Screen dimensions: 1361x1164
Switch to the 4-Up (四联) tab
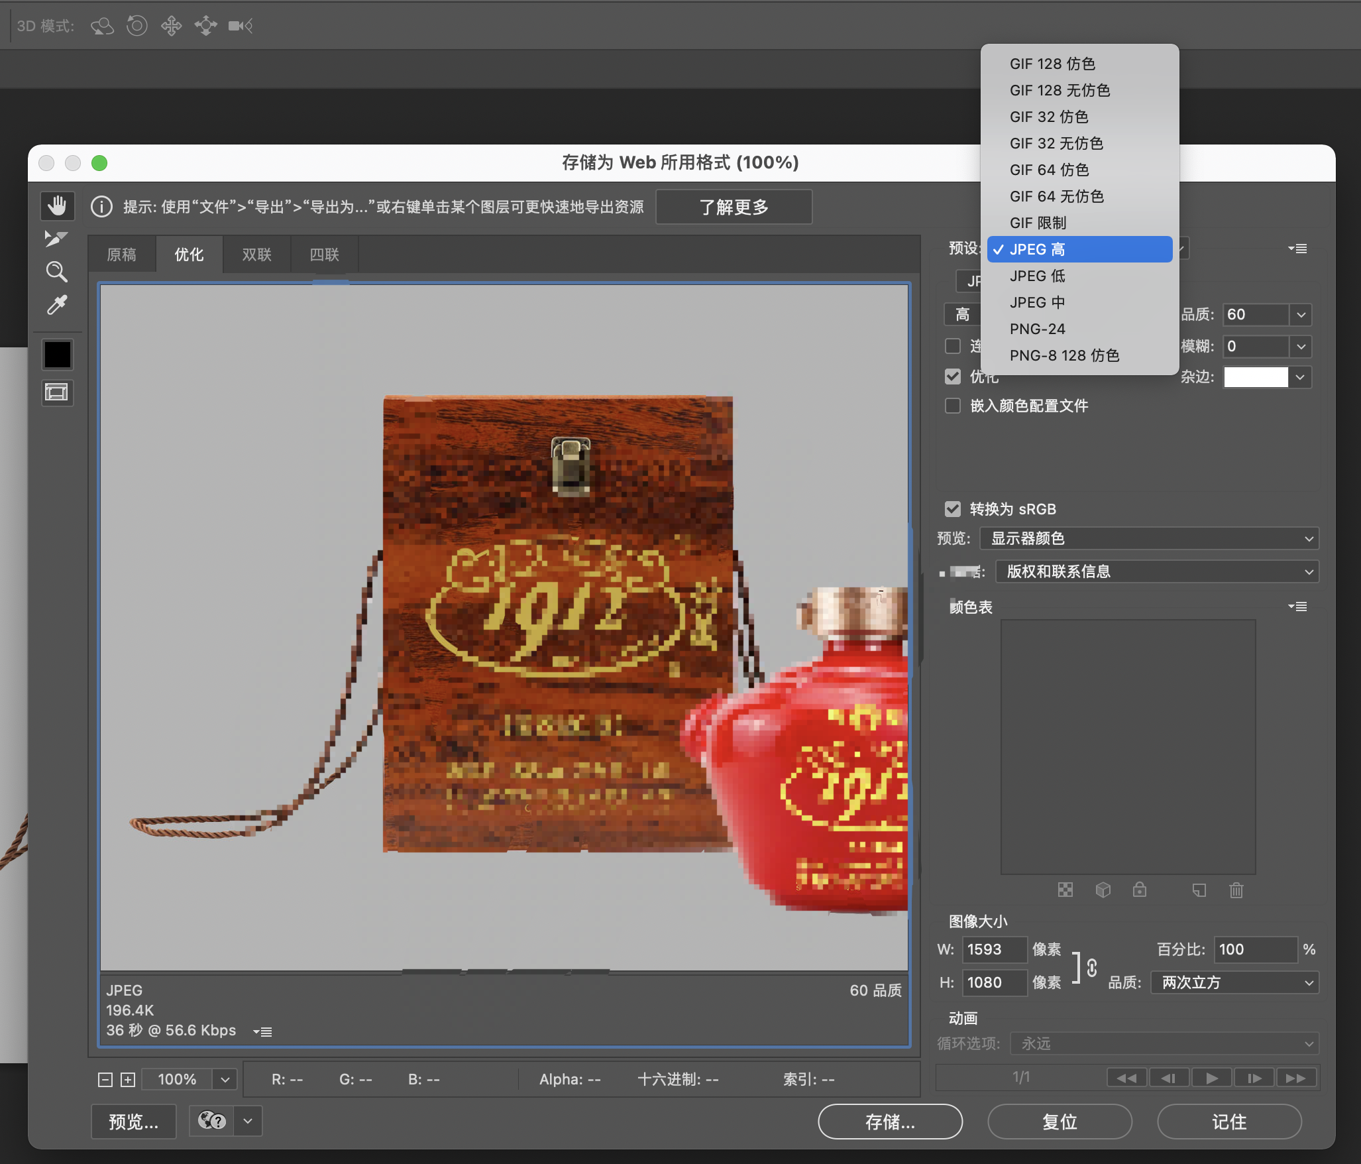click(x=324, y=255)
